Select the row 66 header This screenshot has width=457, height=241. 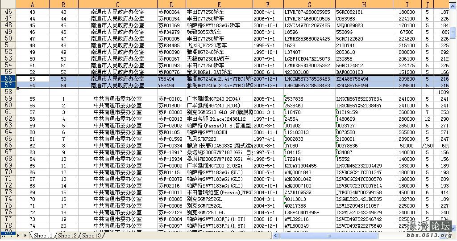(x=8, y=145)
